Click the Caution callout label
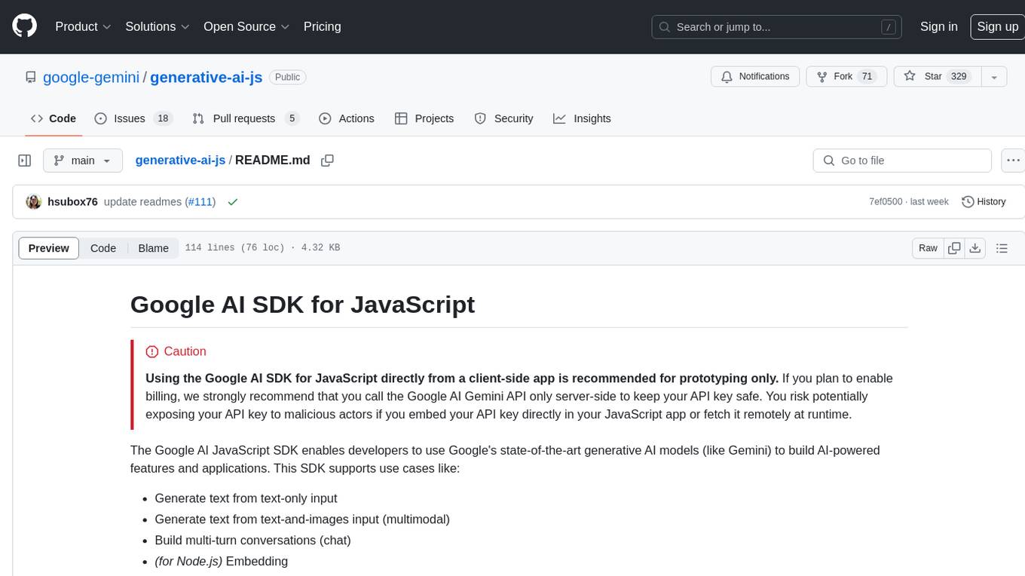Image resolution: width=1025 pixels, height=576 pixels. (176, 351)
